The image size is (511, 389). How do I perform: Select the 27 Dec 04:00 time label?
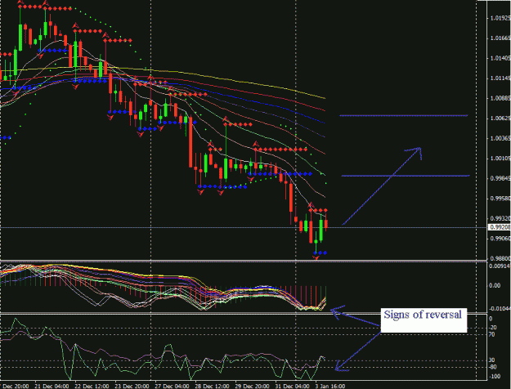coord(173,386)
